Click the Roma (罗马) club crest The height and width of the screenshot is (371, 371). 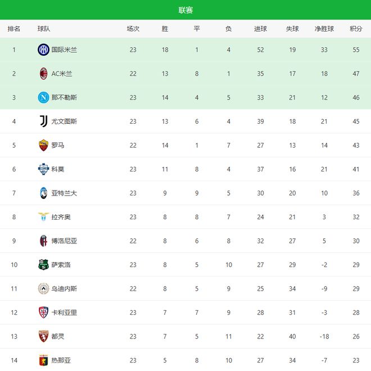coord(43,145)
